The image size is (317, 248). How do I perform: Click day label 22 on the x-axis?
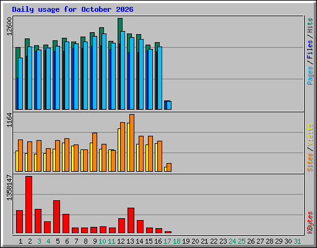tap(214, 241)
